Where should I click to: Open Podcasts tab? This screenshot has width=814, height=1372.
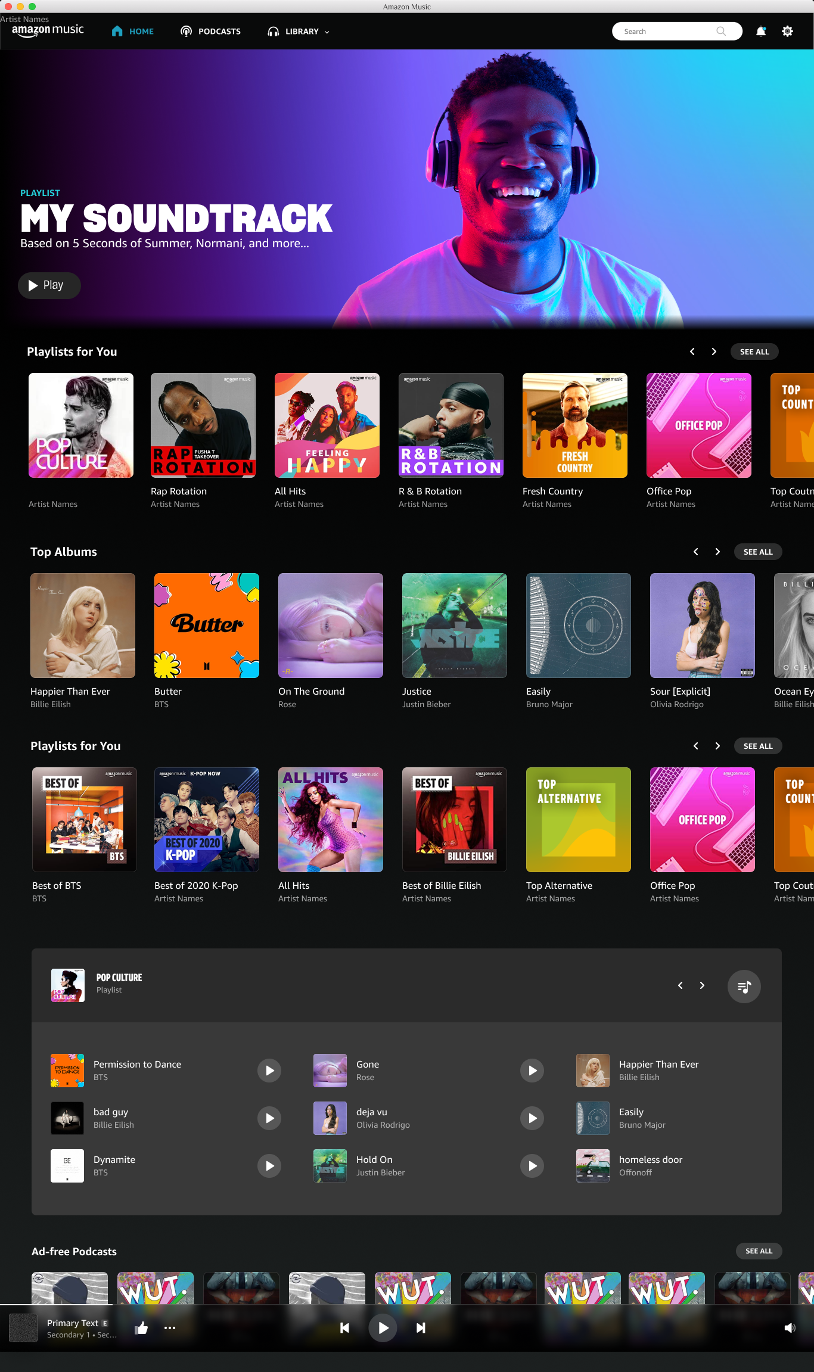pyautogui.click(x=210, y=31)
